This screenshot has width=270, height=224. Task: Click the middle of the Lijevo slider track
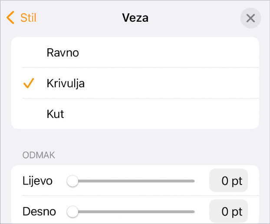[134, 181]
